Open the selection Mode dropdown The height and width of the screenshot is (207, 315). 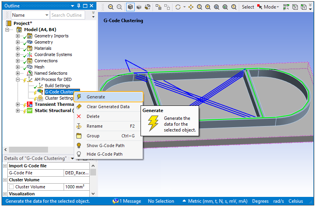pyautogui.click(x=268, y=7)
